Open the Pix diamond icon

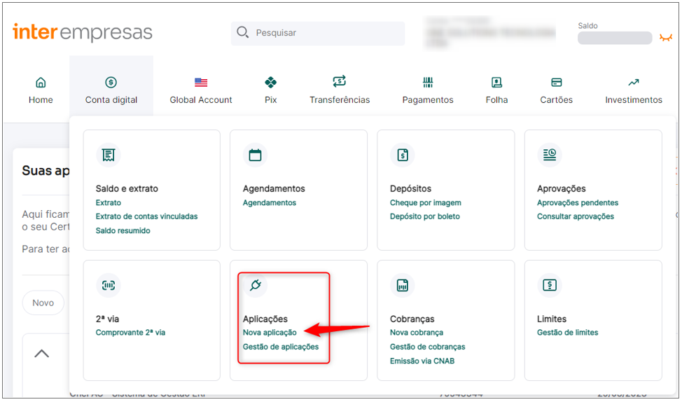pos(270,82)
